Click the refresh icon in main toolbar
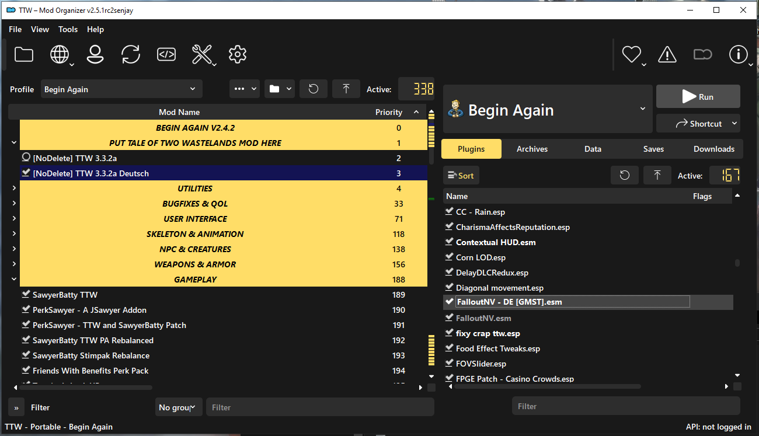The height and width of the screenshot is (436, 759). [131, 54]
